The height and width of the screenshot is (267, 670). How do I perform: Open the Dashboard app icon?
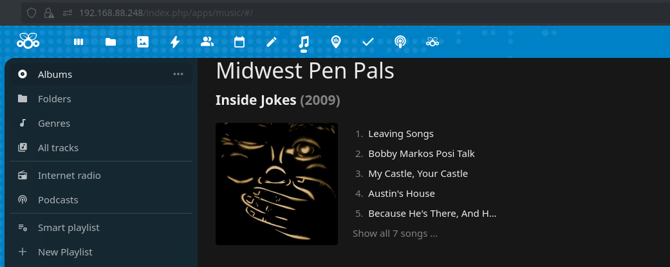coord(79,42)
